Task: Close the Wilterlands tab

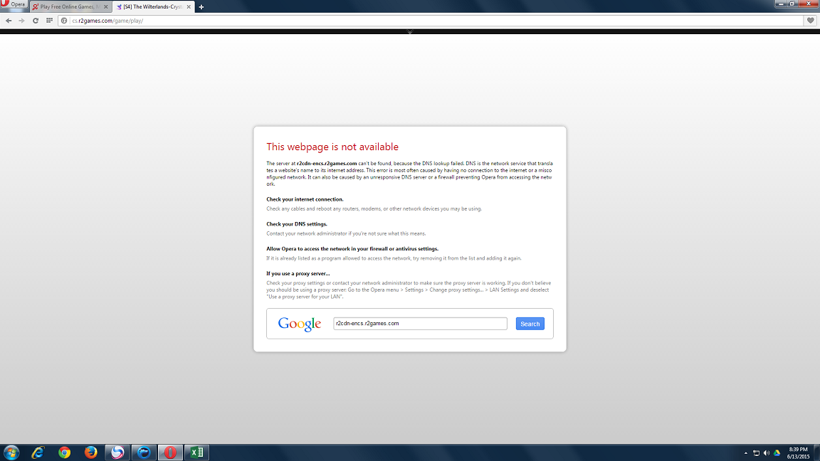Action: coord(189,7)
